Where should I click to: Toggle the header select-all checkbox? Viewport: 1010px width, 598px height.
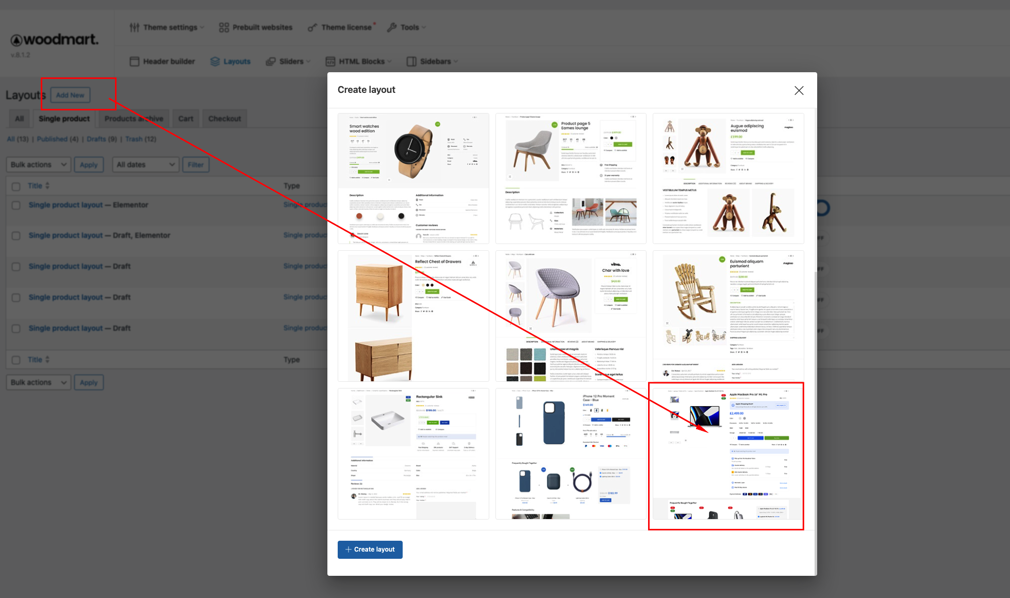(16, 186)
